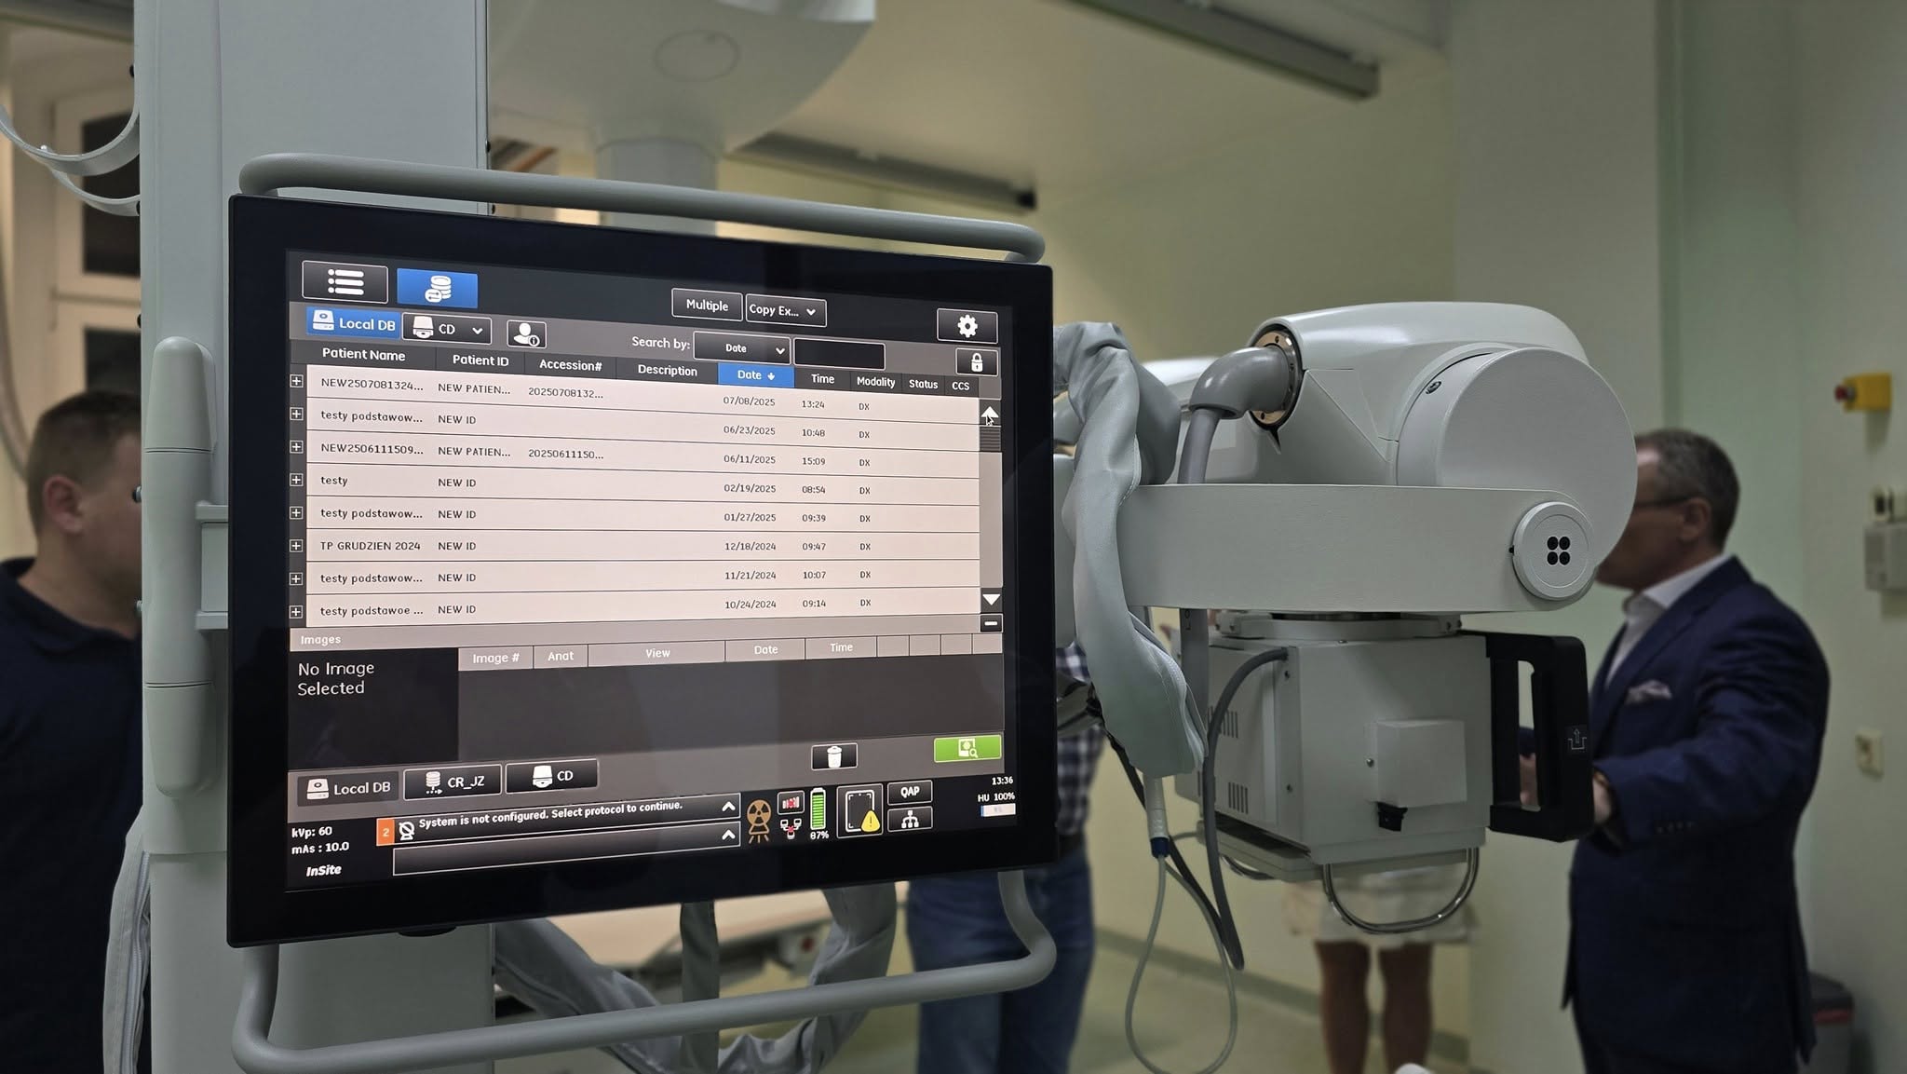Click the settings gear icon
Image resolution: width=1907 pixels, height=1074 pixels.
967,326
